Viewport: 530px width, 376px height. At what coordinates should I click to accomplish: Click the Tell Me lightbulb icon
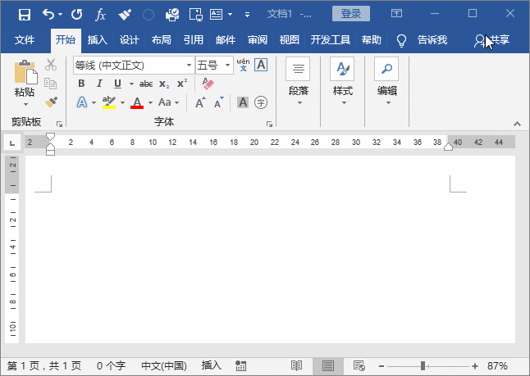pyautogui.click(x=401, y=40)
